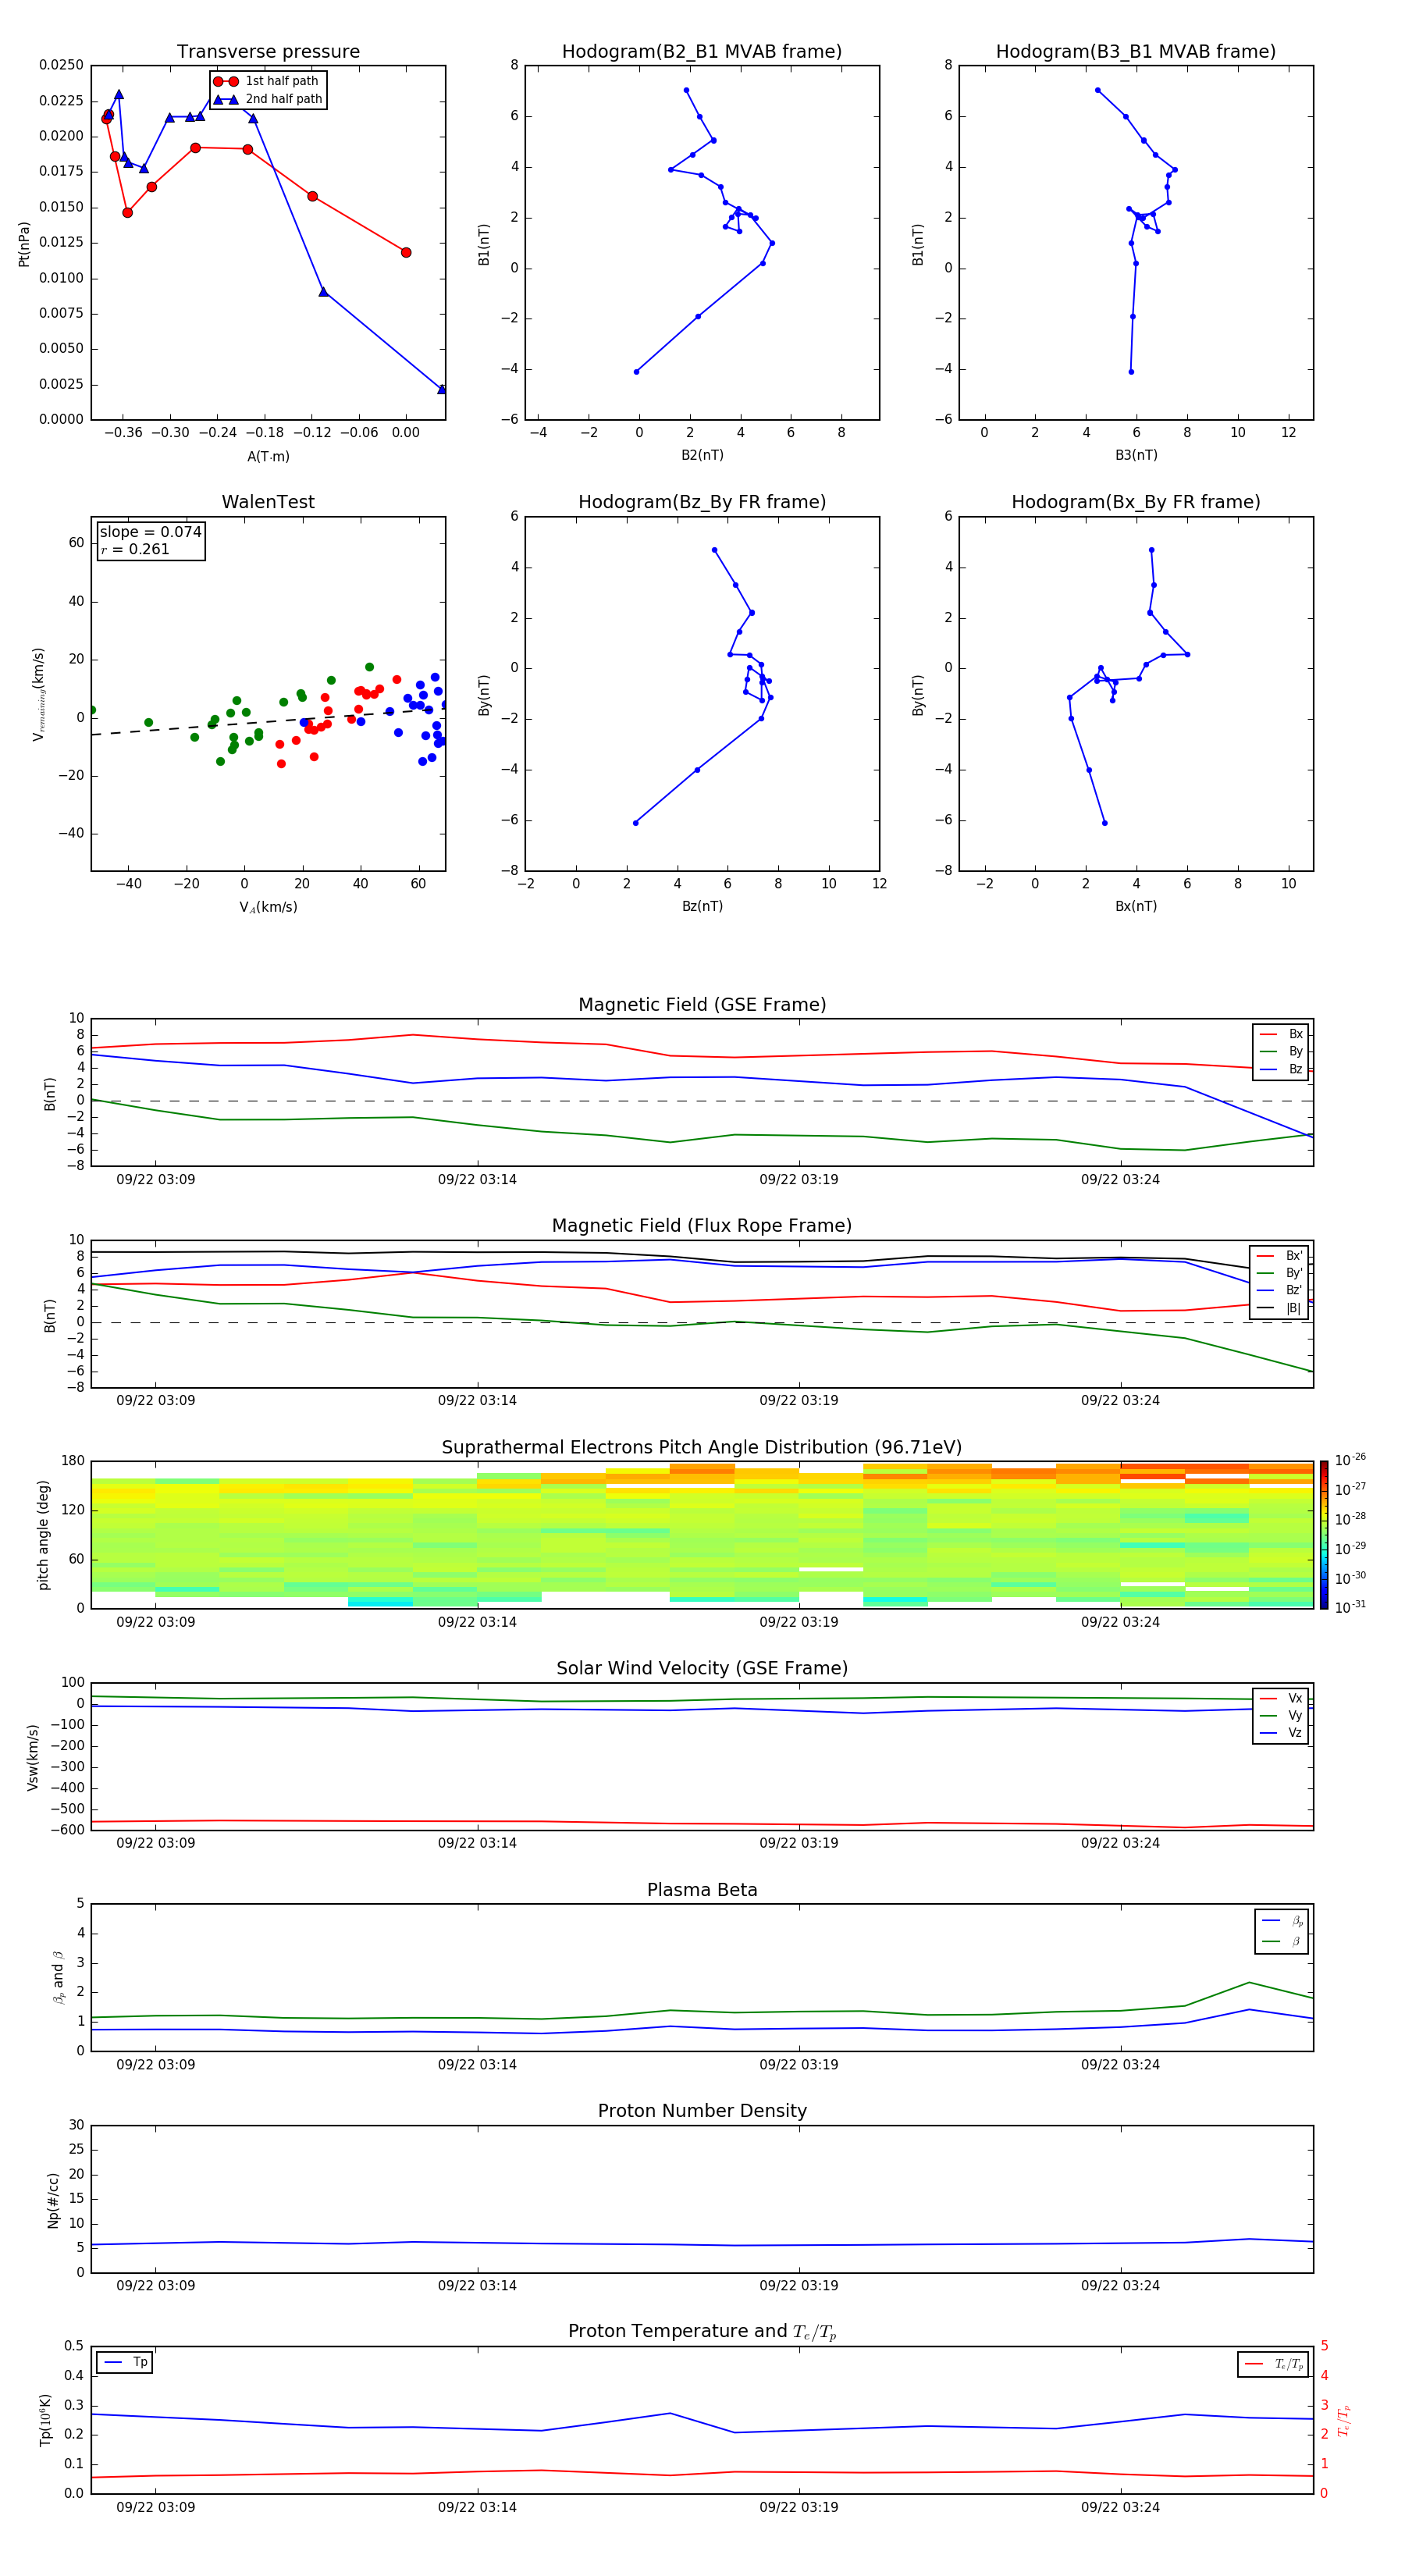Click the 'Tp(10^6K)' y-axis label
The image size is (1405, 2576).
45,2420
